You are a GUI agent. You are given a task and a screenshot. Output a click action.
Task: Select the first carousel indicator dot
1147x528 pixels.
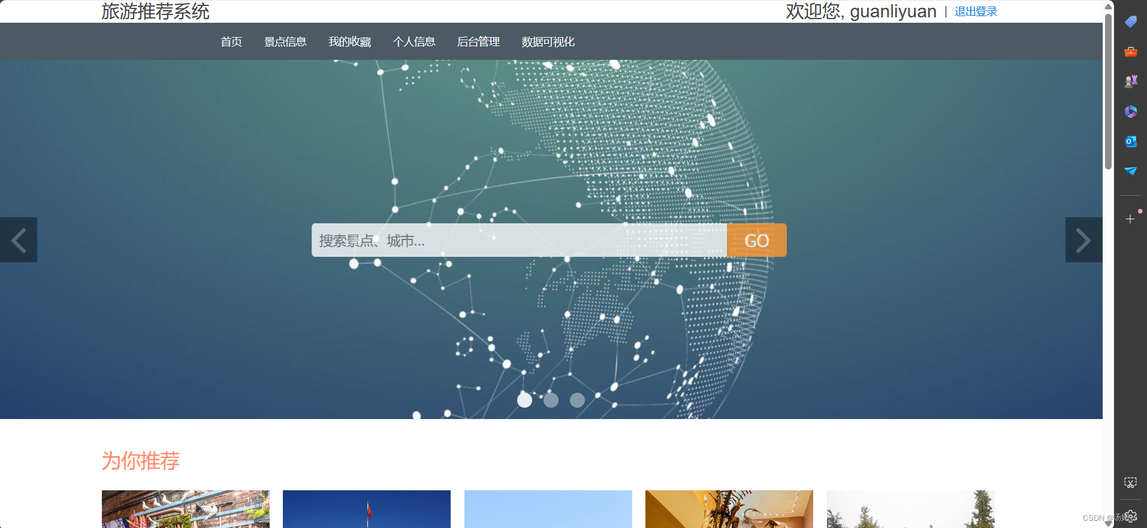pos(524,400)
